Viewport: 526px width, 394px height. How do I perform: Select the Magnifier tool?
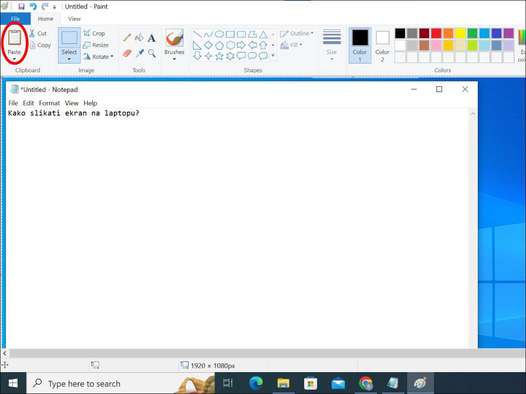[152, 53]
